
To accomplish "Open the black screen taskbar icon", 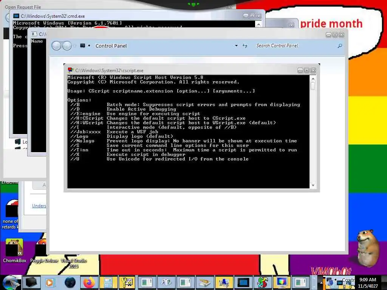I will [x=243, y=282].
